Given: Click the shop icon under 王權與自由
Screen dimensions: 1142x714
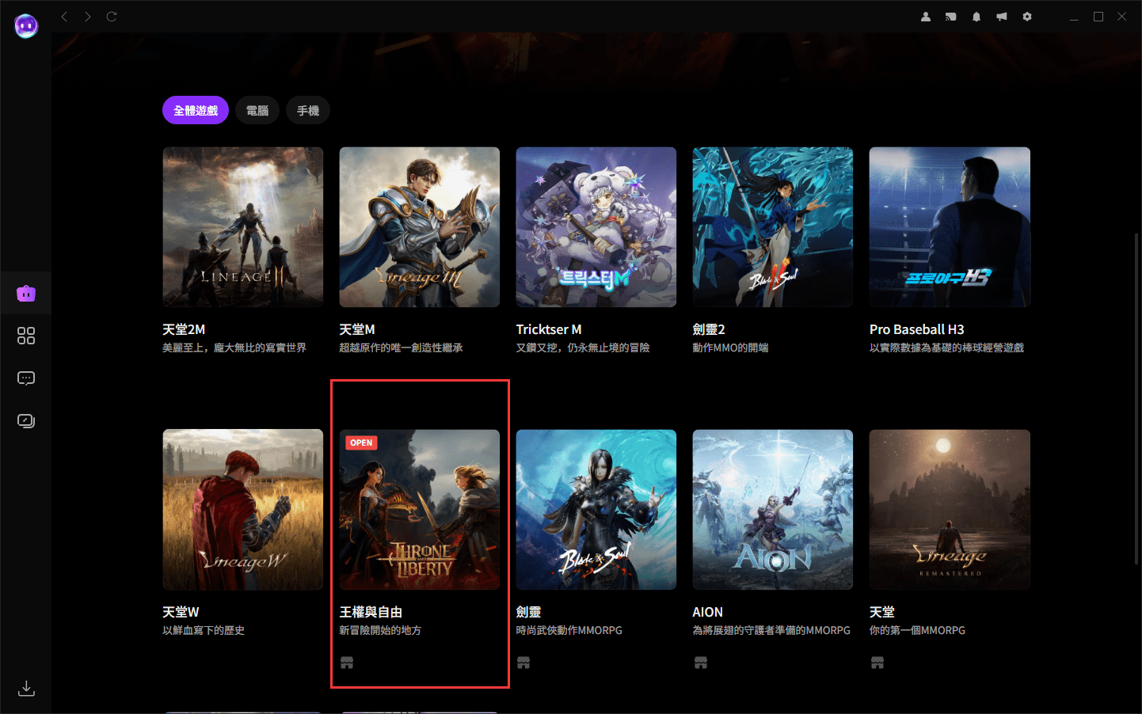Looking at the screenshot, I should [347, 663].
